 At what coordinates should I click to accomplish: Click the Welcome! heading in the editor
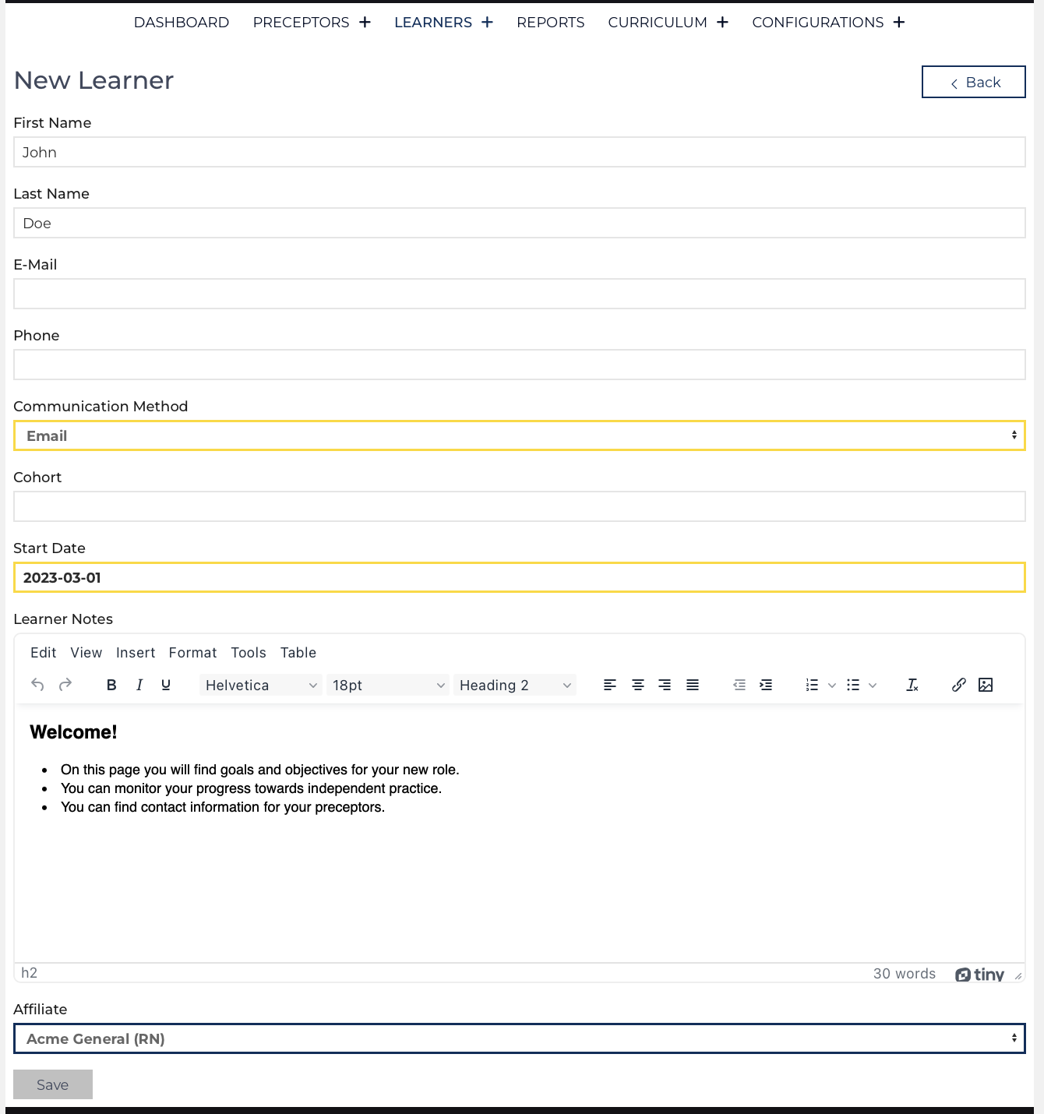click(x=73, y=732)
